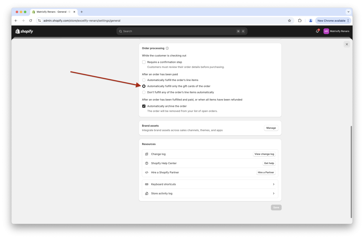This screenshot has height=239, width=364.
Task: Click the Manage button for Brand assets
Action: click(x=271, y=128)
